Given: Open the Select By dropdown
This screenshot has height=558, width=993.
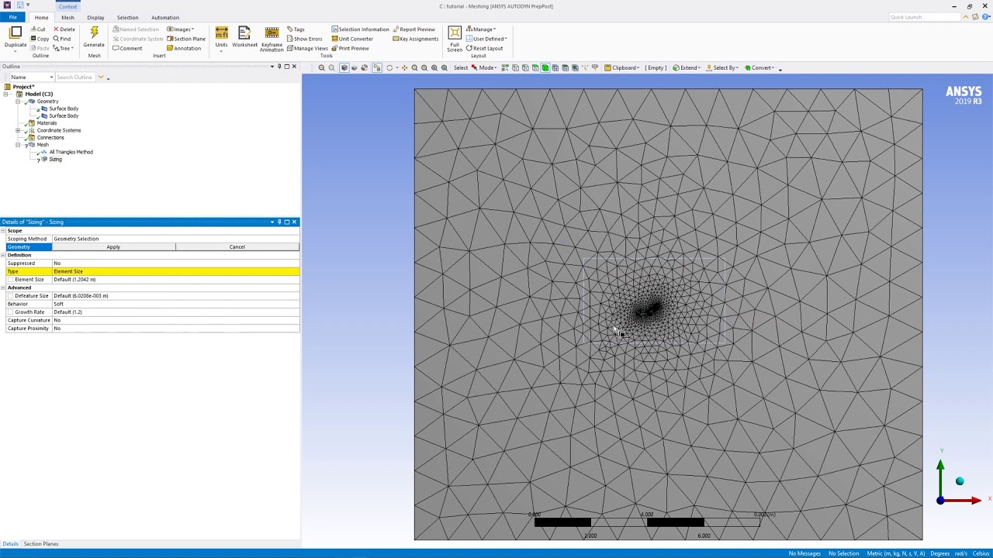Looking at the screenshot, I should 722,67.
